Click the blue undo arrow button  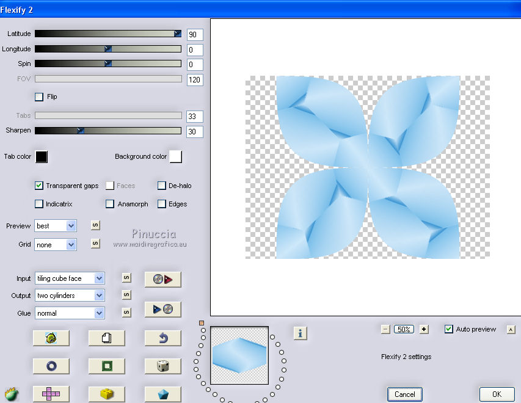[163, 338]
